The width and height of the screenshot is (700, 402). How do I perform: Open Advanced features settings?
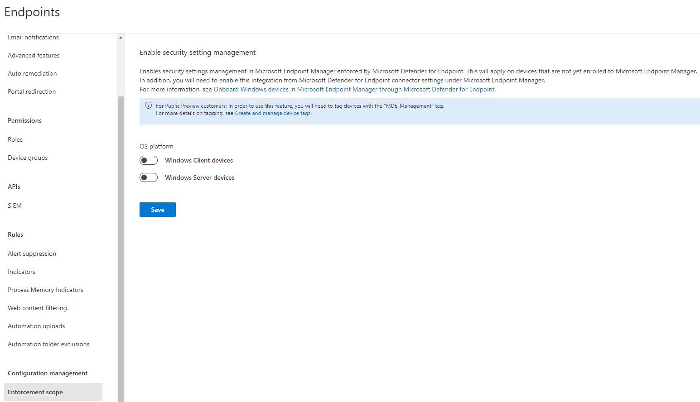34,55
